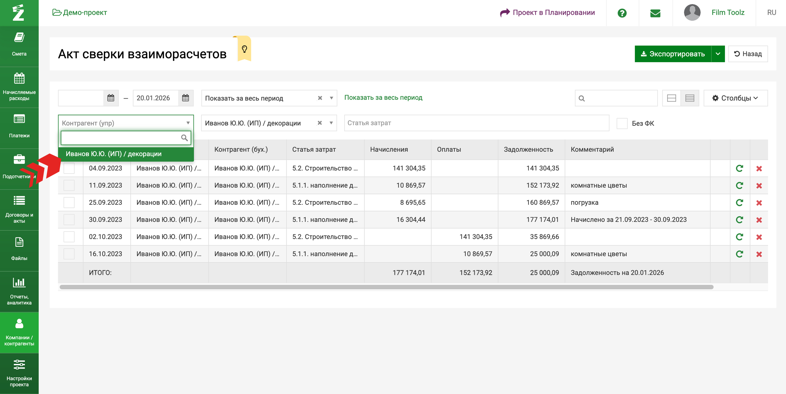Enable the Без ФК checkbox
Screen dimensions: 786x394
click(622, 123)
